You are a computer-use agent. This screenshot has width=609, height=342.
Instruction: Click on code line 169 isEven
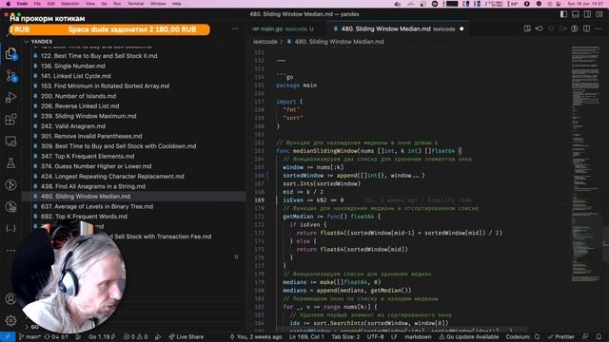(x=313, y=200)
